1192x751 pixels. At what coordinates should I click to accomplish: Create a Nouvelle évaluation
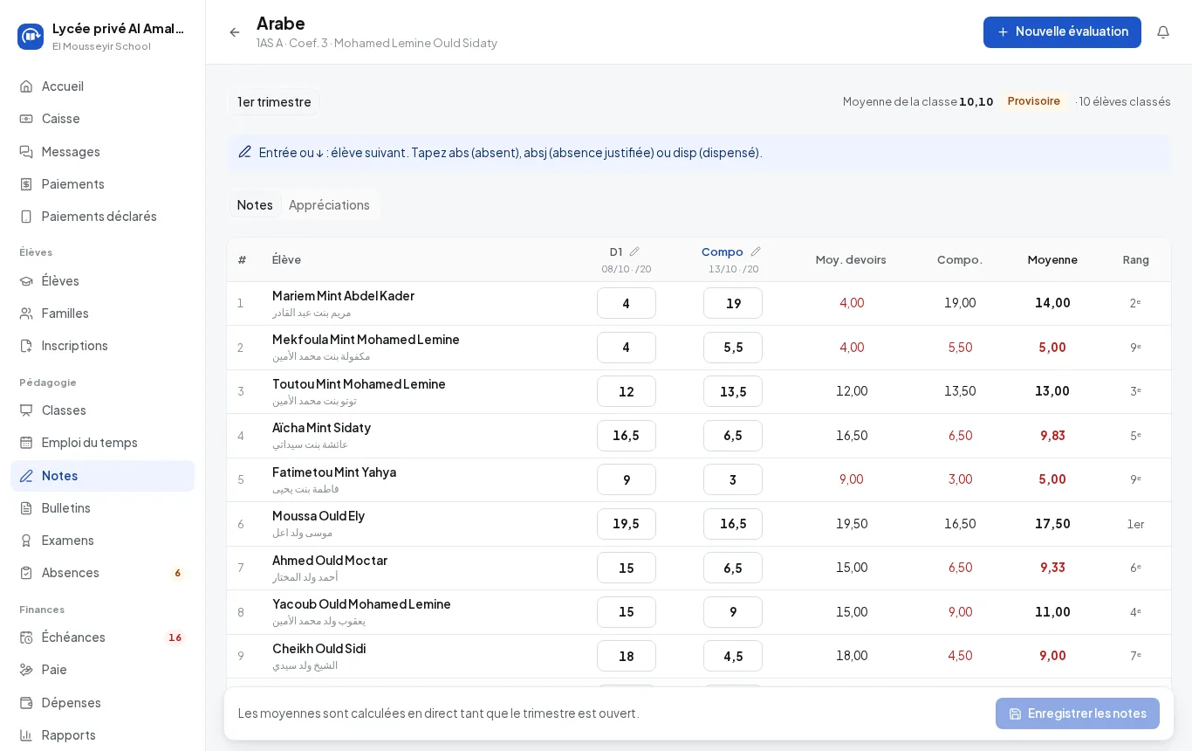1062,32
